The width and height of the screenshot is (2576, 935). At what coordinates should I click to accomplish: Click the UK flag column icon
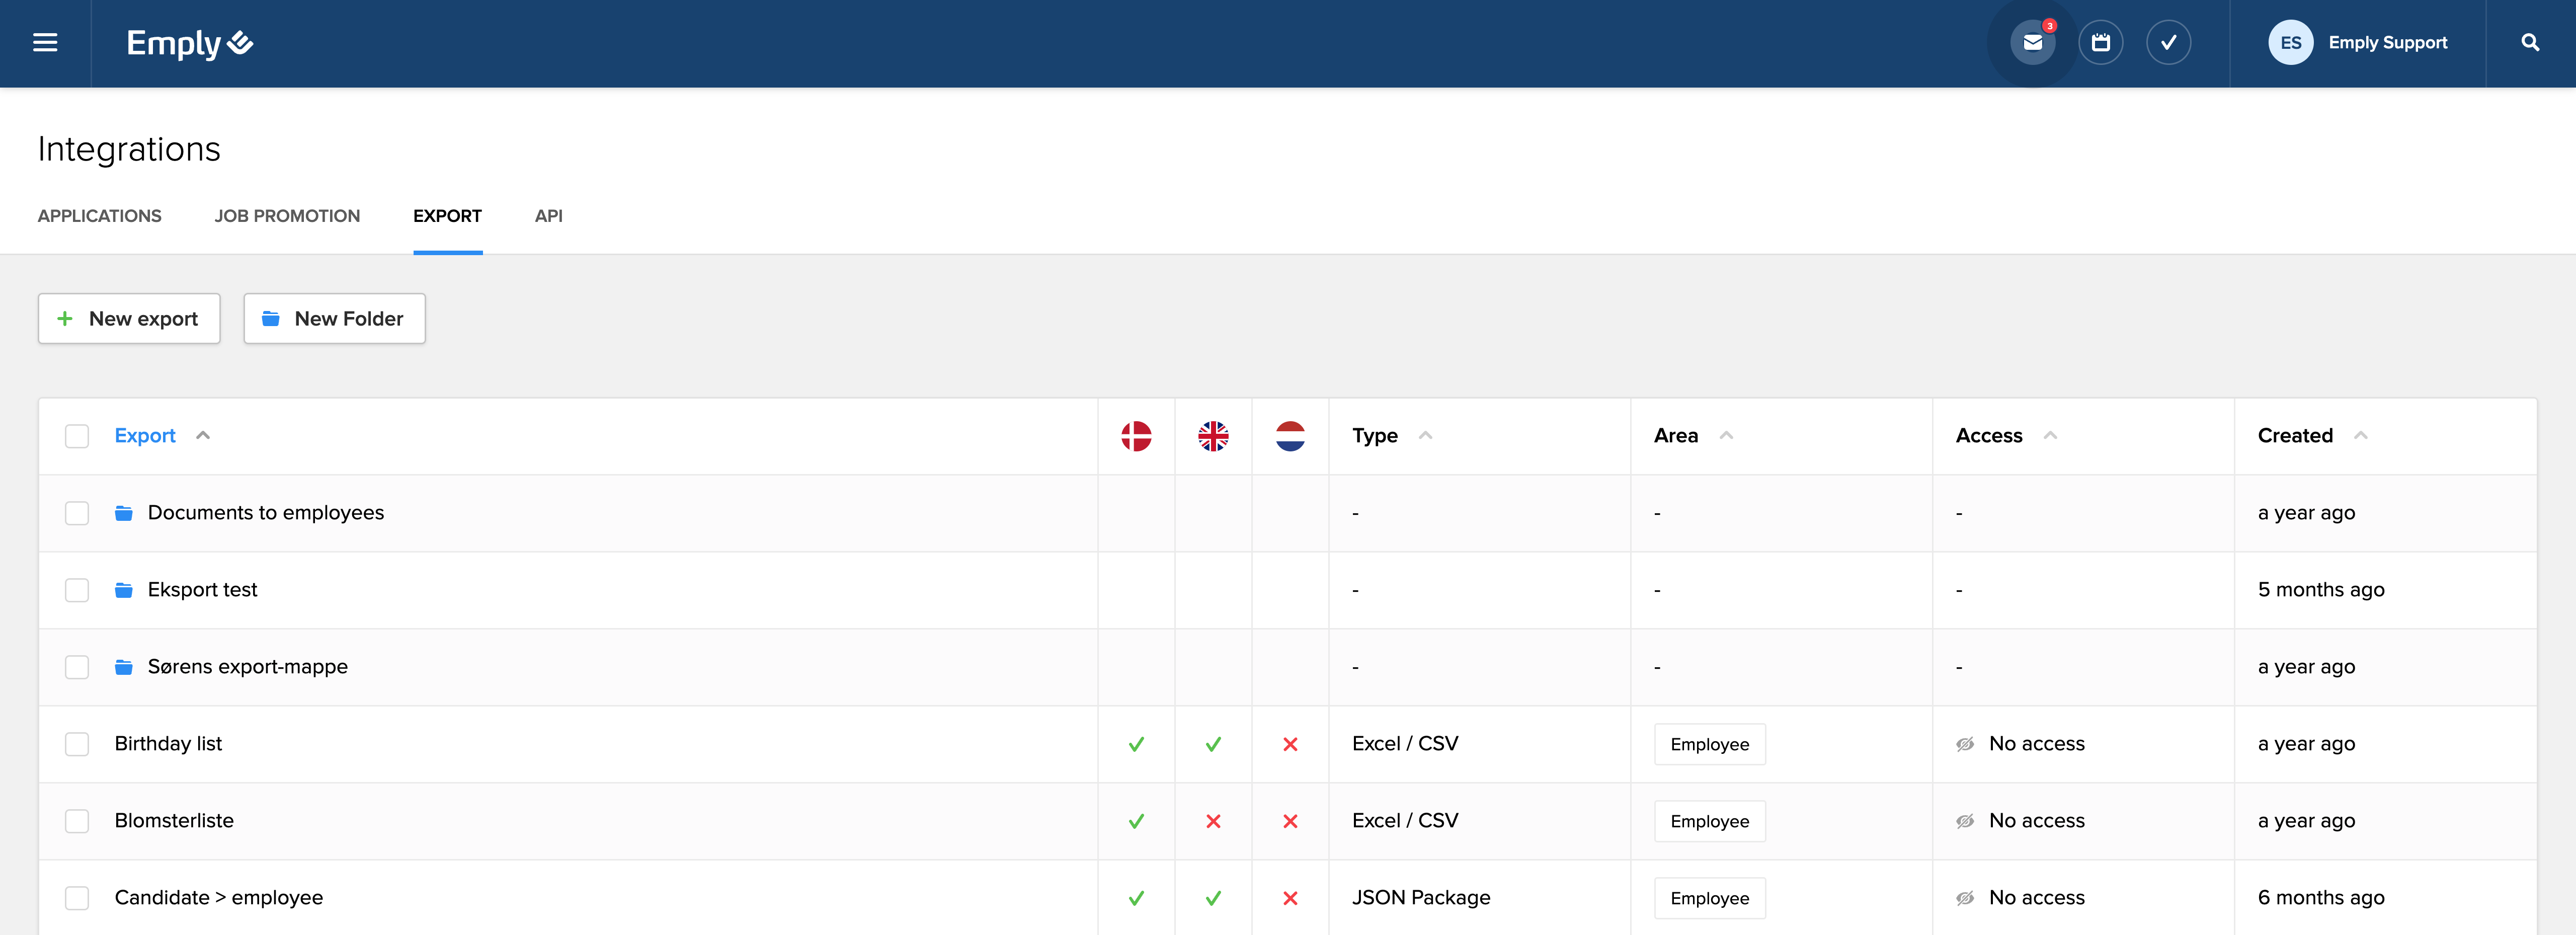click(1213, 436)
